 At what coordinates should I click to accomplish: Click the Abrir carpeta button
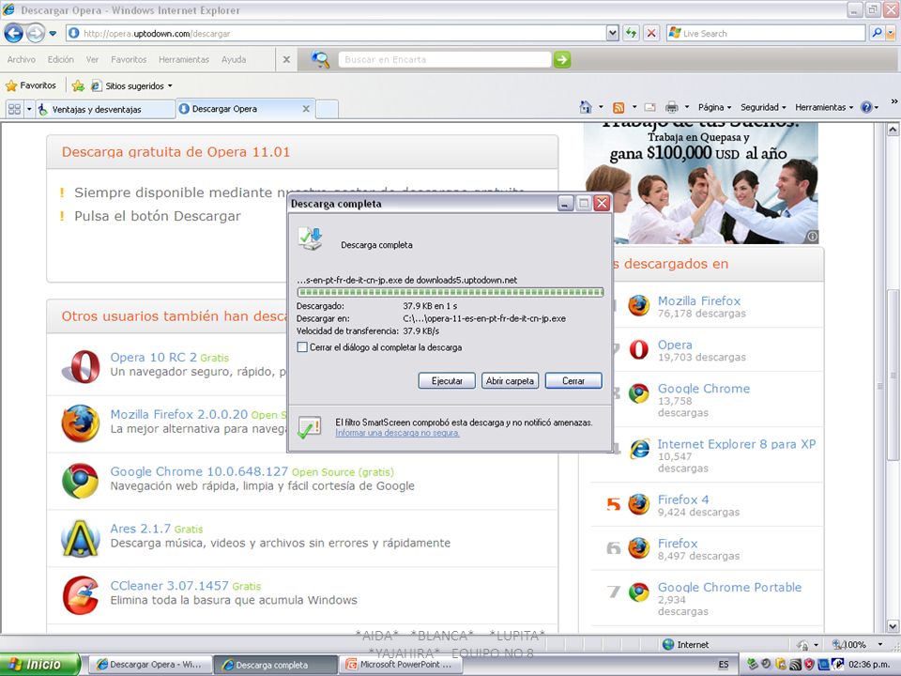click(510, 380)
